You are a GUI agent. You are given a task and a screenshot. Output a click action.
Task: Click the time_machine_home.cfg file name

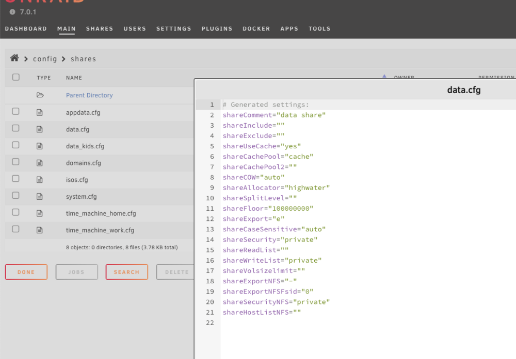101,213
